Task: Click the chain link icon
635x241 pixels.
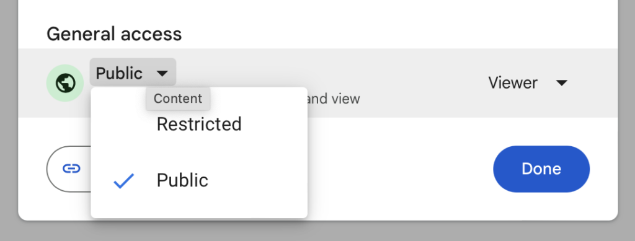Action: (72, 169)
